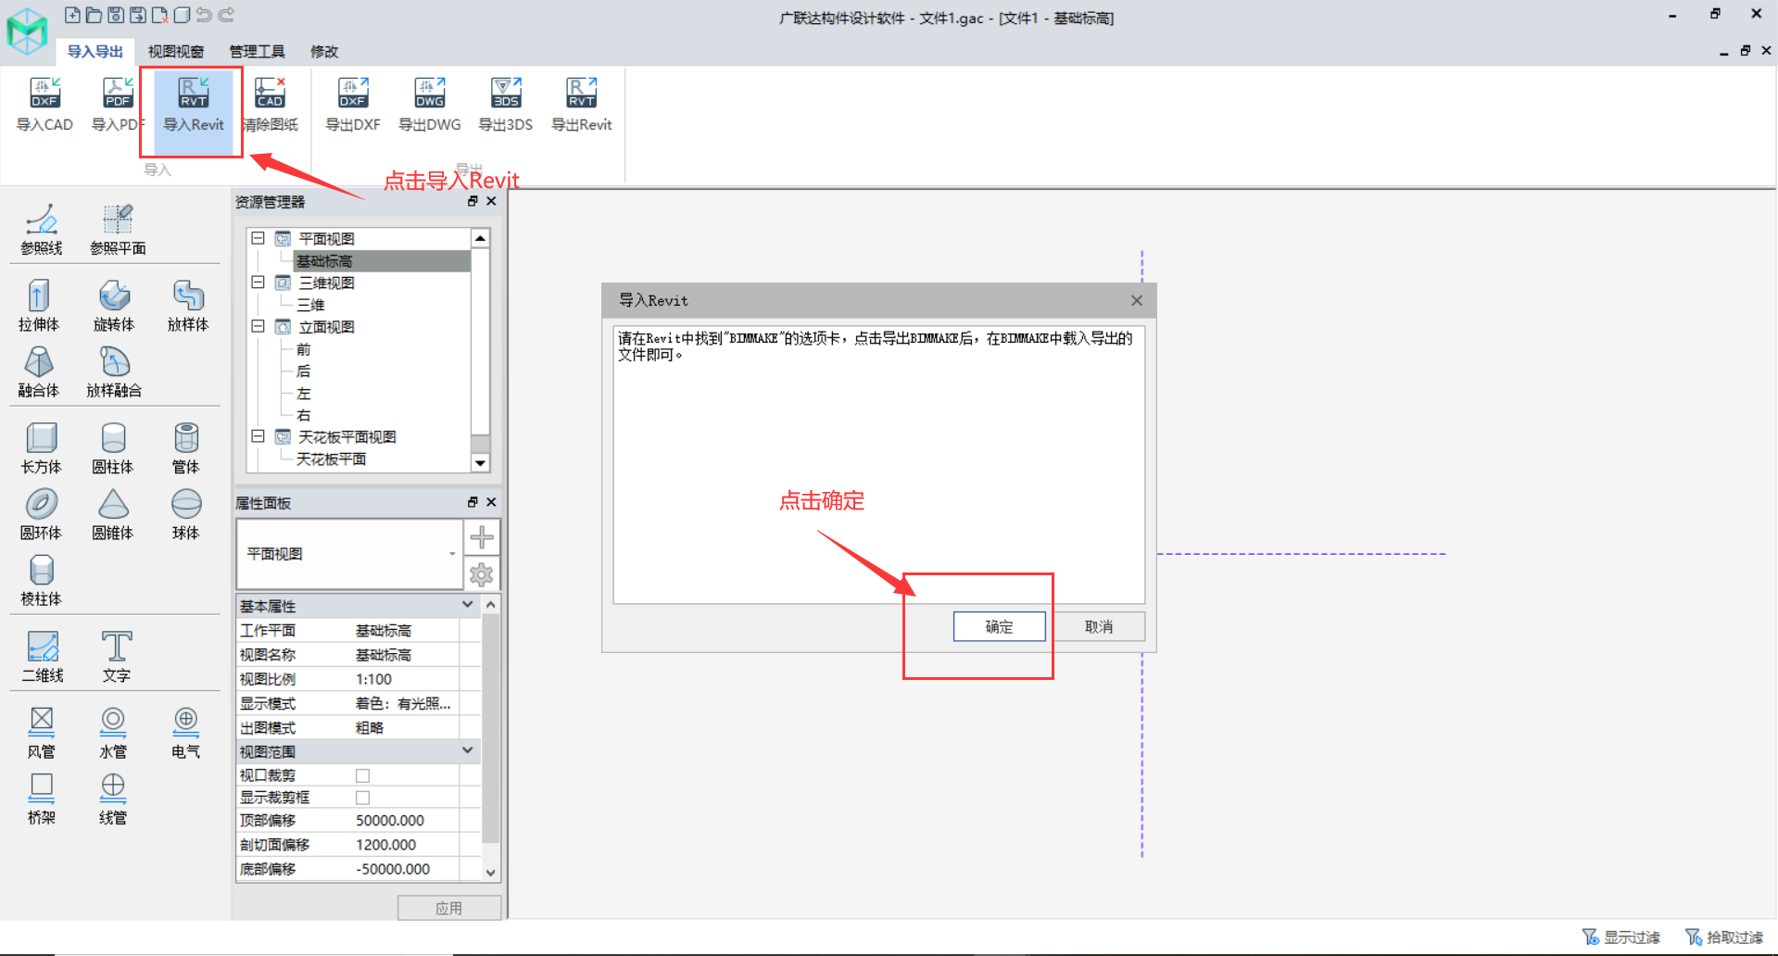Click the plus icon in 属性面板
Viewport: 1778px width, 956px height.
[482, 537]
